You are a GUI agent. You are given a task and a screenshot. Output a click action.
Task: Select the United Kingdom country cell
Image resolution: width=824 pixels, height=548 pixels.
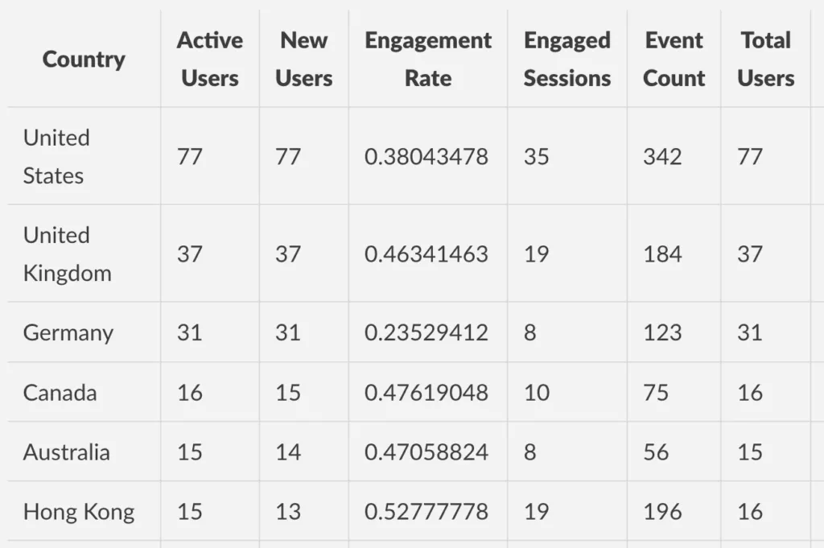[x=67, y=253]
